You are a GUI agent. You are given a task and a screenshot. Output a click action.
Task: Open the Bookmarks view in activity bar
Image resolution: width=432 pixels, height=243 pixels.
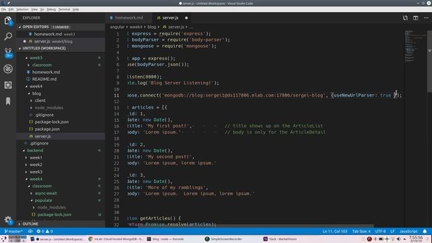click(8, 101)
